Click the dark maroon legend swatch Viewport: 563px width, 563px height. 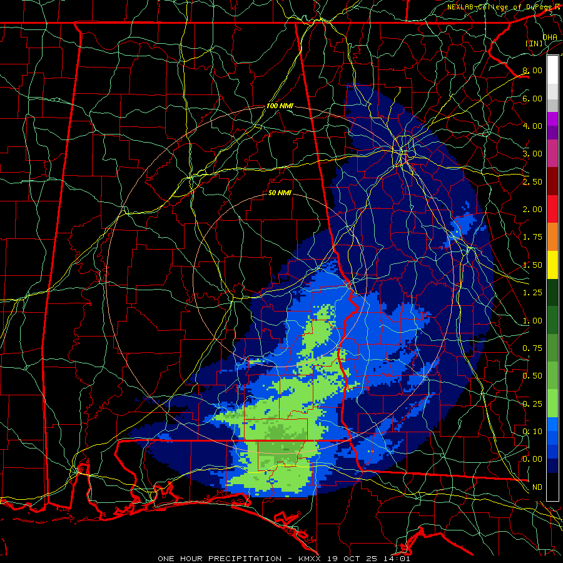[552, 181]
